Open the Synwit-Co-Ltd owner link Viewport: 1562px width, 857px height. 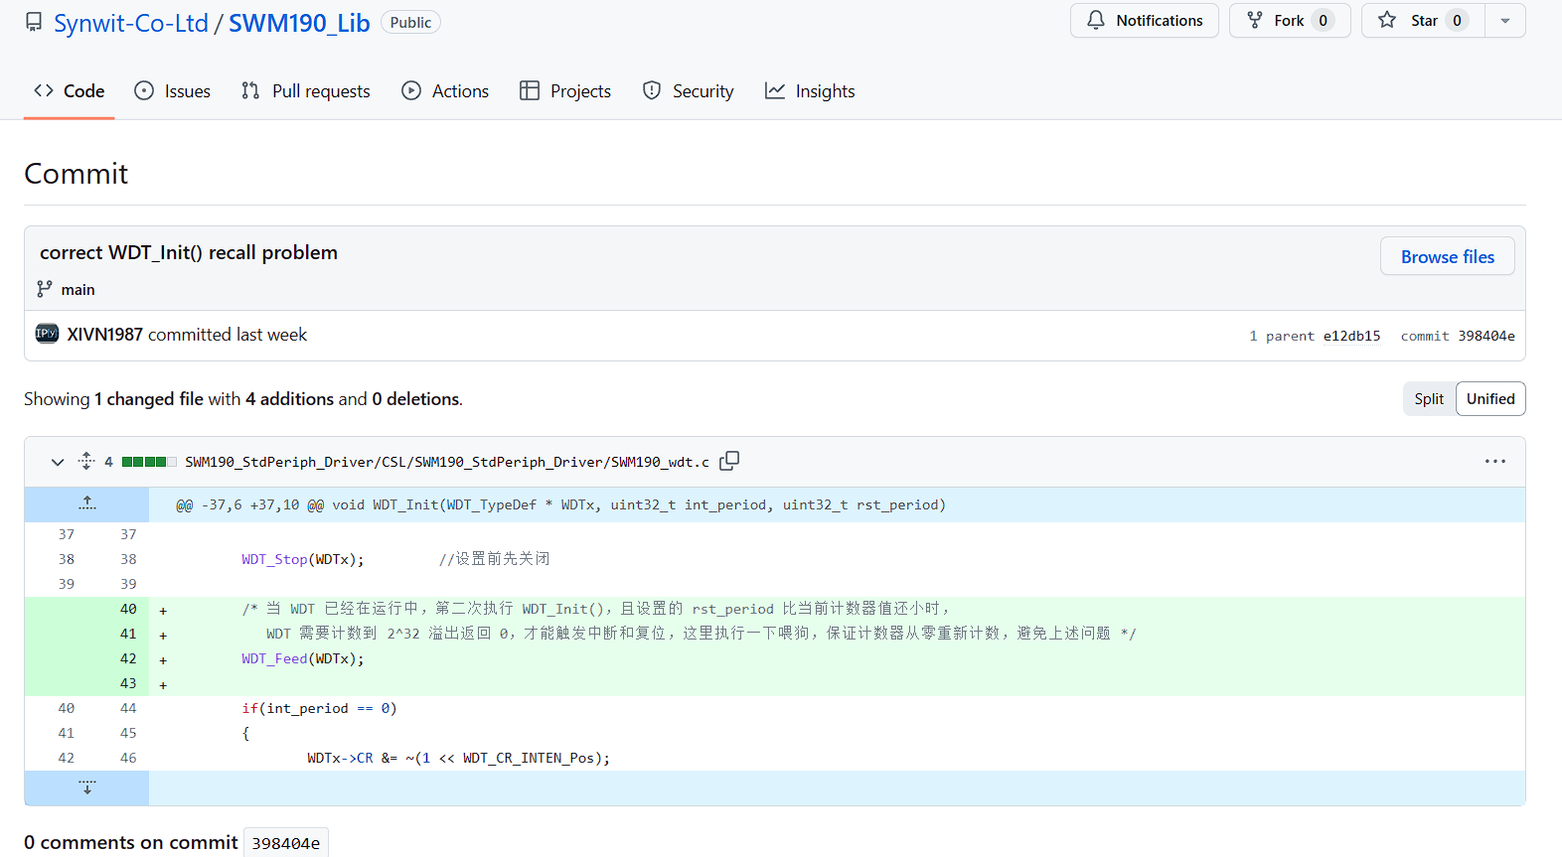click(x=131, y=23)
